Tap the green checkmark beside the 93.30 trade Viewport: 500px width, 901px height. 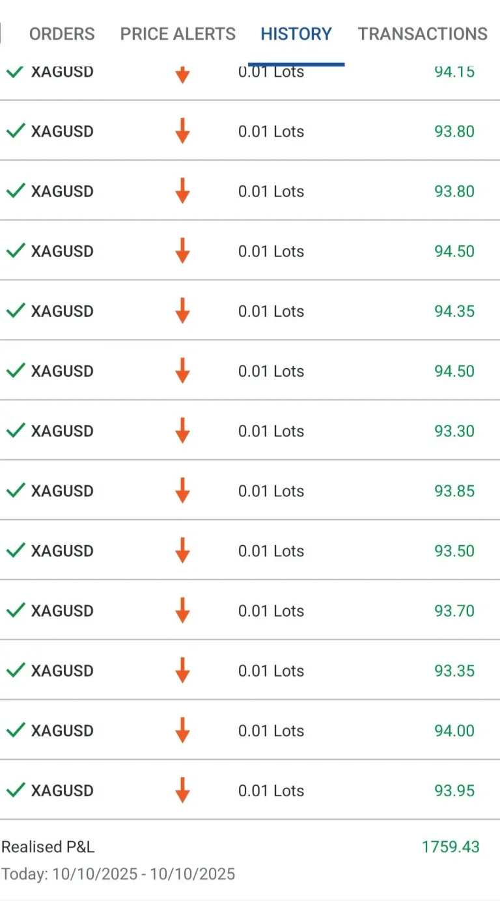pyautogui.click(x=16, y=430)
